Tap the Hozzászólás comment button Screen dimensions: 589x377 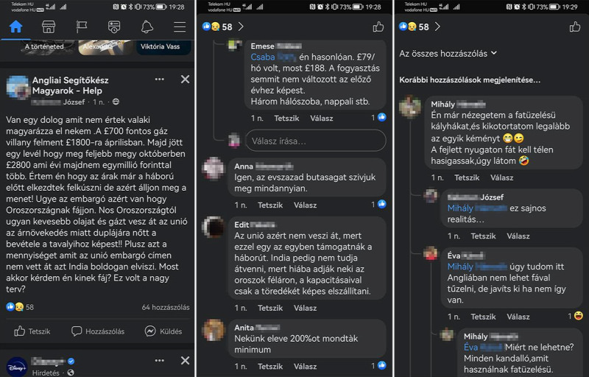point(98,331)
